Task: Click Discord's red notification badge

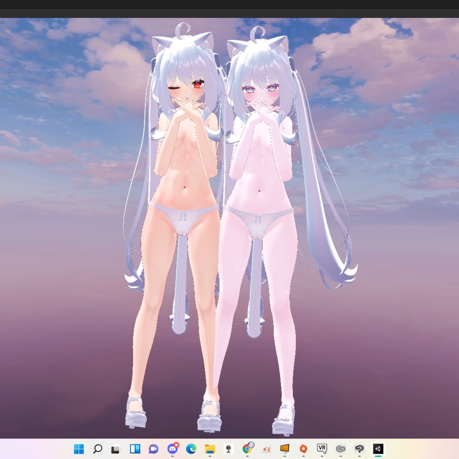Action: pos(177,445)
